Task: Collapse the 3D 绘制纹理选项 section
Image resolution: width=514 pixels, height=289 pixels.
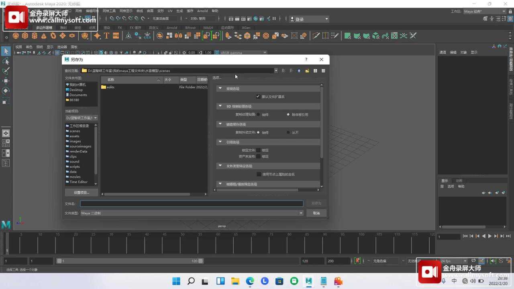Action: 220,106
